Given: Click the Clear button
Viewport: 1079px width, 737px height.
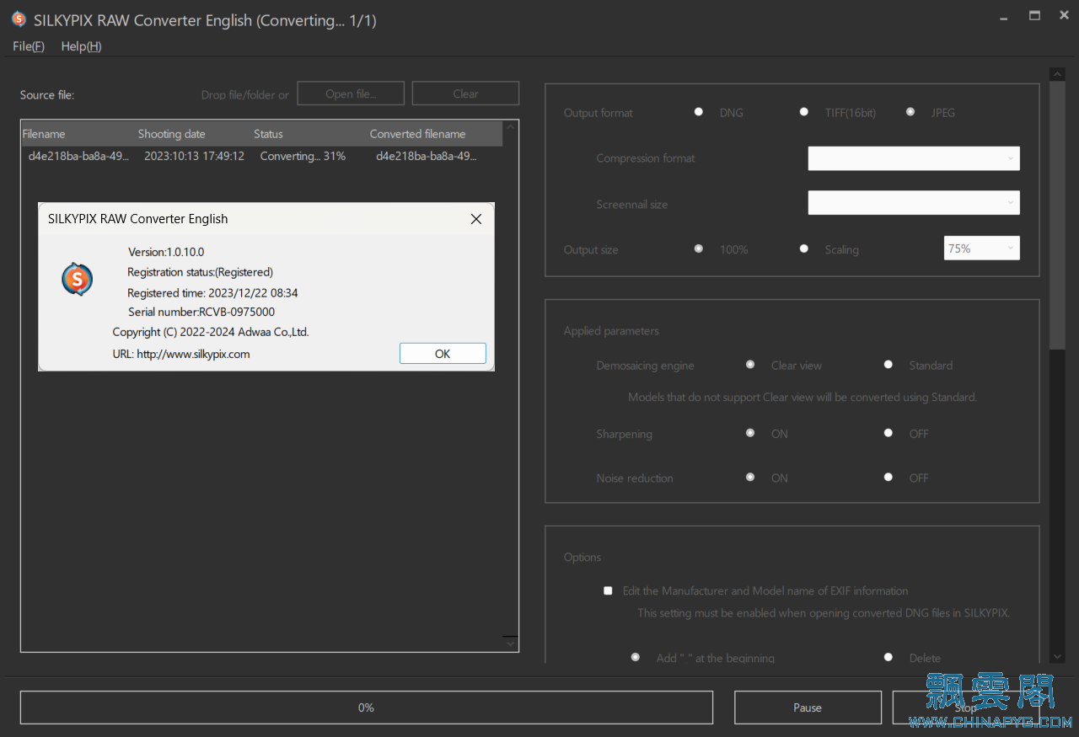Looking at the screenshot, I should click(x=465, y=93).
